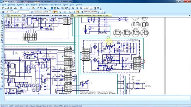Toggle global snaps magnet button
The image size is (191, 107).
point(54,12)
